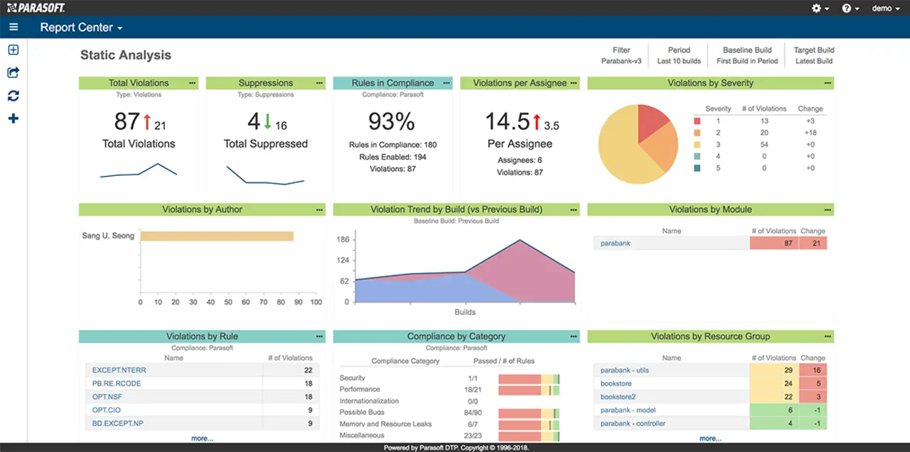Image resolution: width=910 pixels, height=452 pixels.
Task: Open options for Violations by Author widget
Action: 319,209
